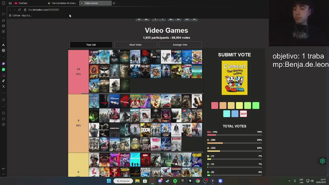
Task: Open a new browser tab
Action: 114,3
